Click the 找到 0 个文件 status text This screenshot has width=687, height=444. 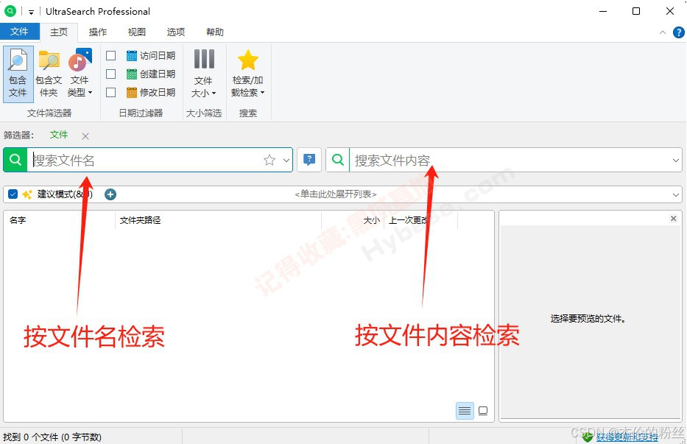52,437
